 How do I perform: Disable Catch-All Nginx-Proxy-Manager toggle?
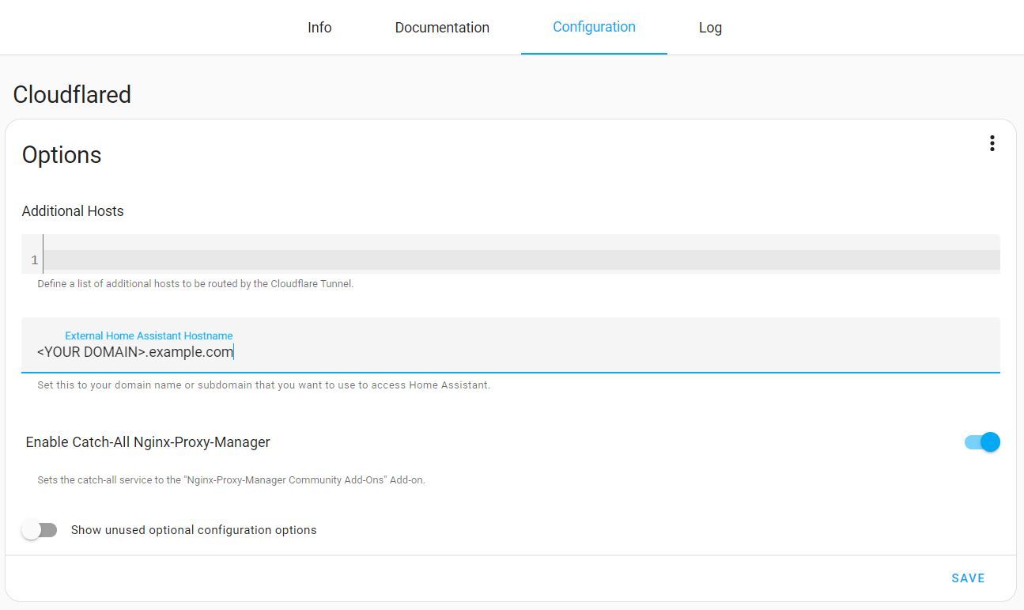pos(982,442)
